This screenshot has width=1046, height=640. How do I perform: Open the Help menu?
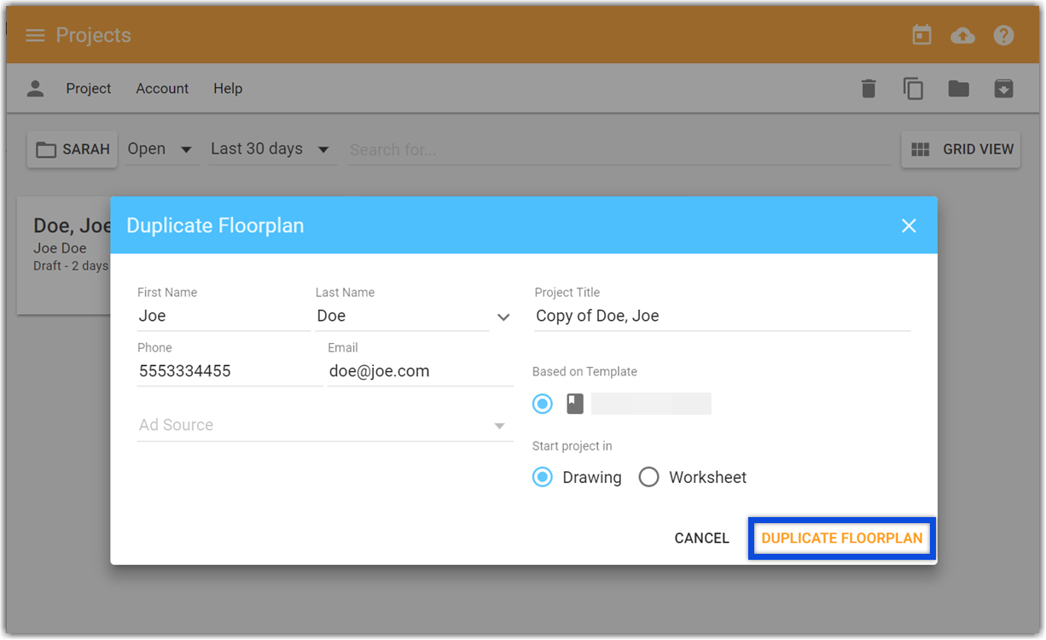[228, 88]
